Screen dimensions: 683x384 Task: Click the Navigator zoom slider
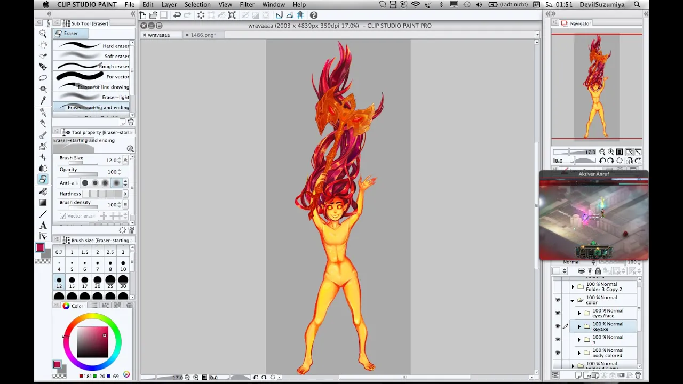(x=575, y=153)
